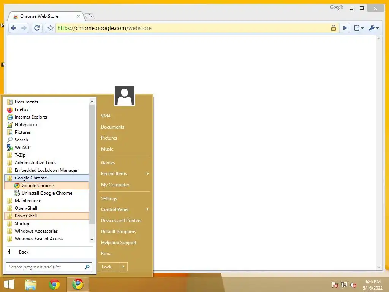This screenshot has width=389, height=292.
Task: Open Notepad++ from the programs list
Action: [x=47, y=125]
